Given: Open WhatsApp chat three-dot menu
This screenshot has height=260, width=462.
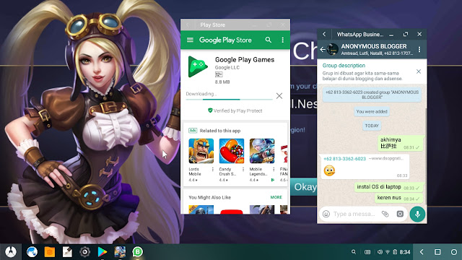Looking at the screenshot, I should click(419, 50).
